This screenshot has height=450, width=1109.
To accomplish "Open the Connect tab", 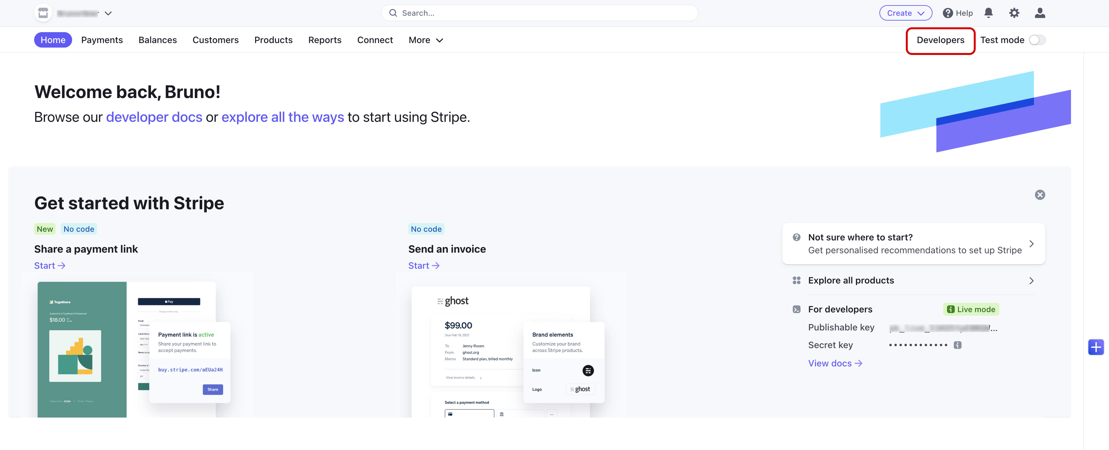I will [x=375, y=40].
